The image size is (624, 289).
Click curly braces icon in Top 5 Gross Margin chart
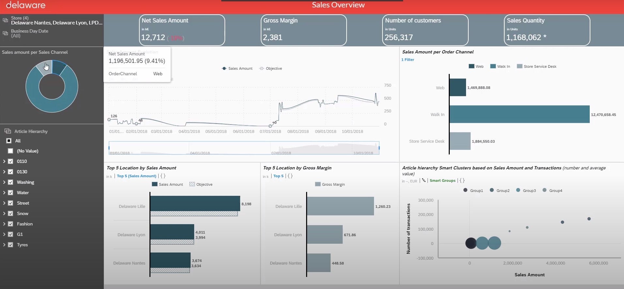pyautogui.click(x=290, y=176)
